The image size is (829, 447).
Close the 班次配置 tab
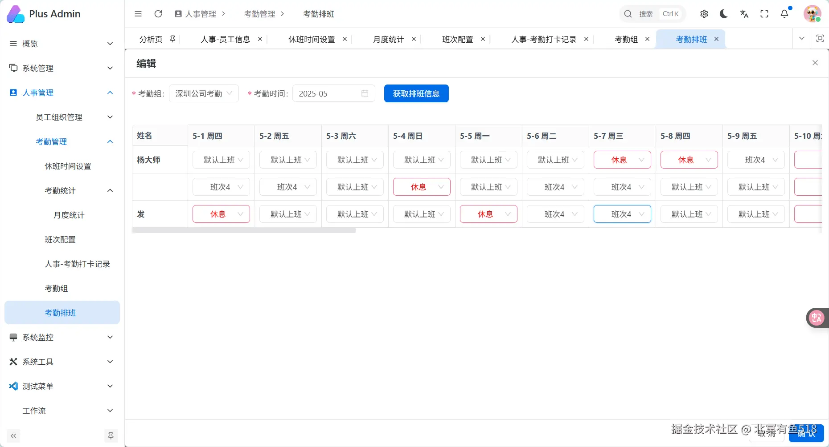coord(483,39)
